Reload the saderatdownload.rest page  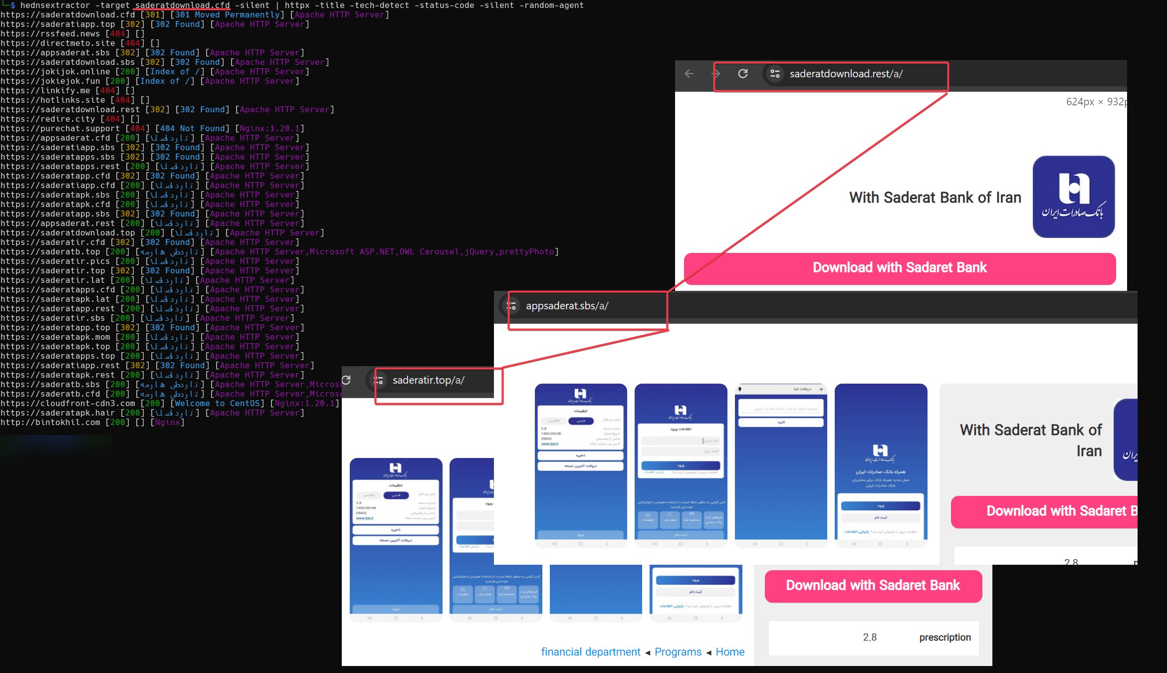tap(743, 74)
